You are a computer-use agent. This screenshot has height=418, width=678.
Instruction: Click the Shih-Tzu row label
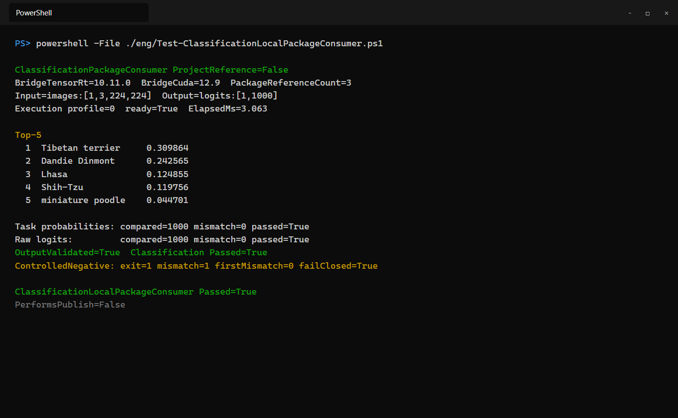click(x=62, y=187)
